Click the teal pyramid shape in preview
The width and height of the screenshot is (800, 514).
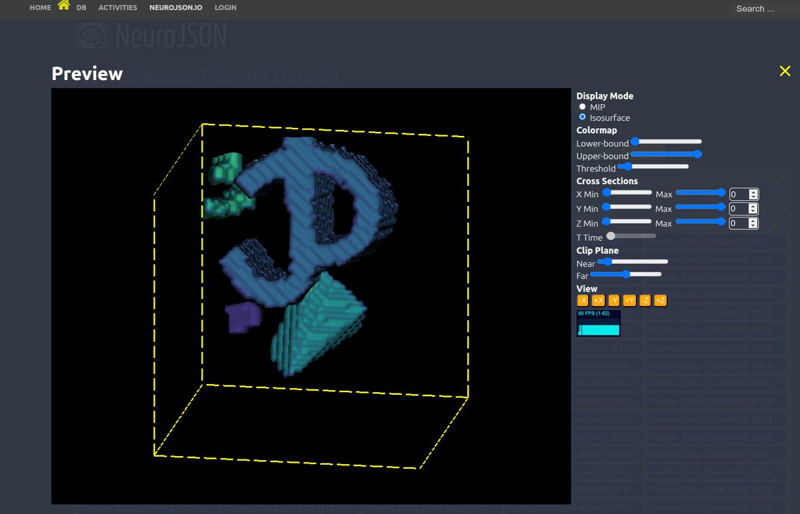click(x=320, y=323)
